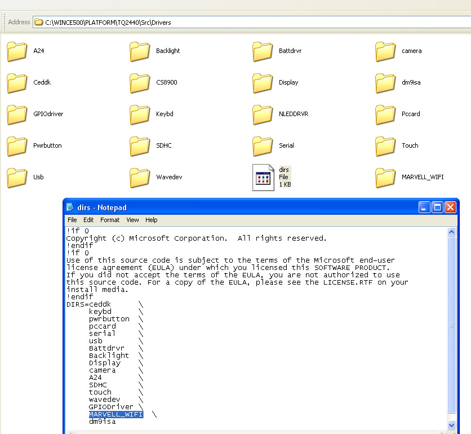This screenshot has height=434, width=471.
Task: Open the Keybd folder icon
Action: tap(140, 114)
